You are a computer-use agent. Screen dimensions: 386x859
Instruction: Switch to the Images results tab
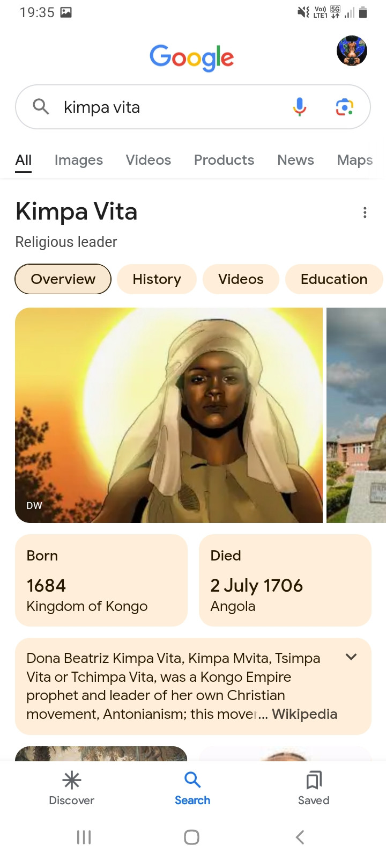pos(79,160)
